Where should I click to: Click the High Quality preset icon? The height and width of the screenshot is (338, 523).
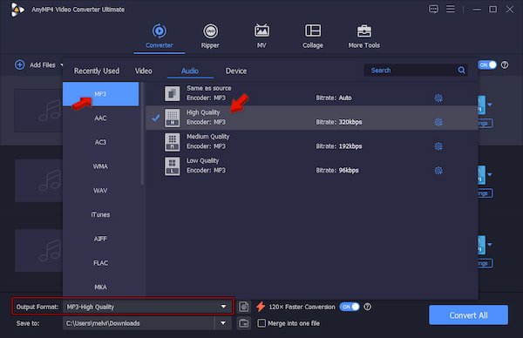[172, 118]
